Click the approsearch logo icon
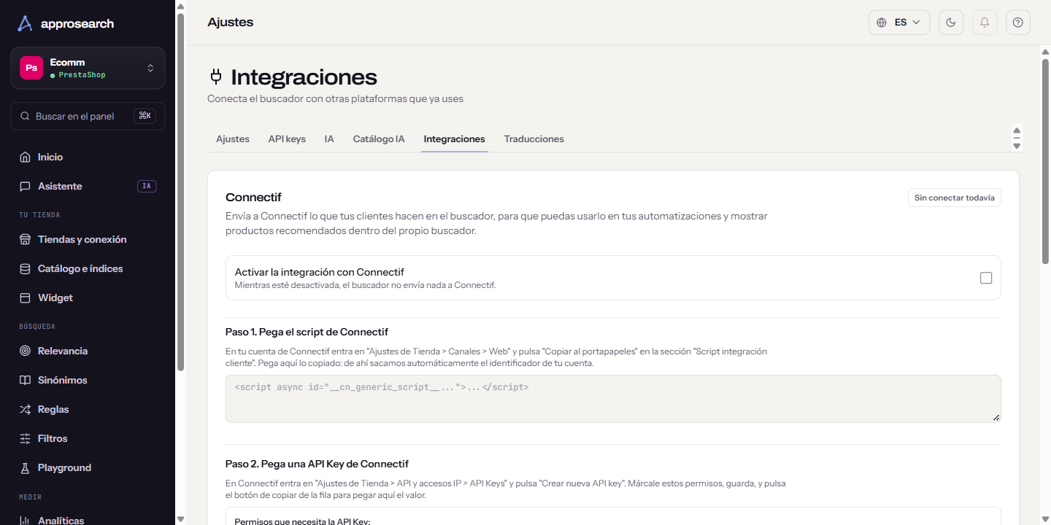The width and height of the screenshot is (1051, 525). pos(25,23)
